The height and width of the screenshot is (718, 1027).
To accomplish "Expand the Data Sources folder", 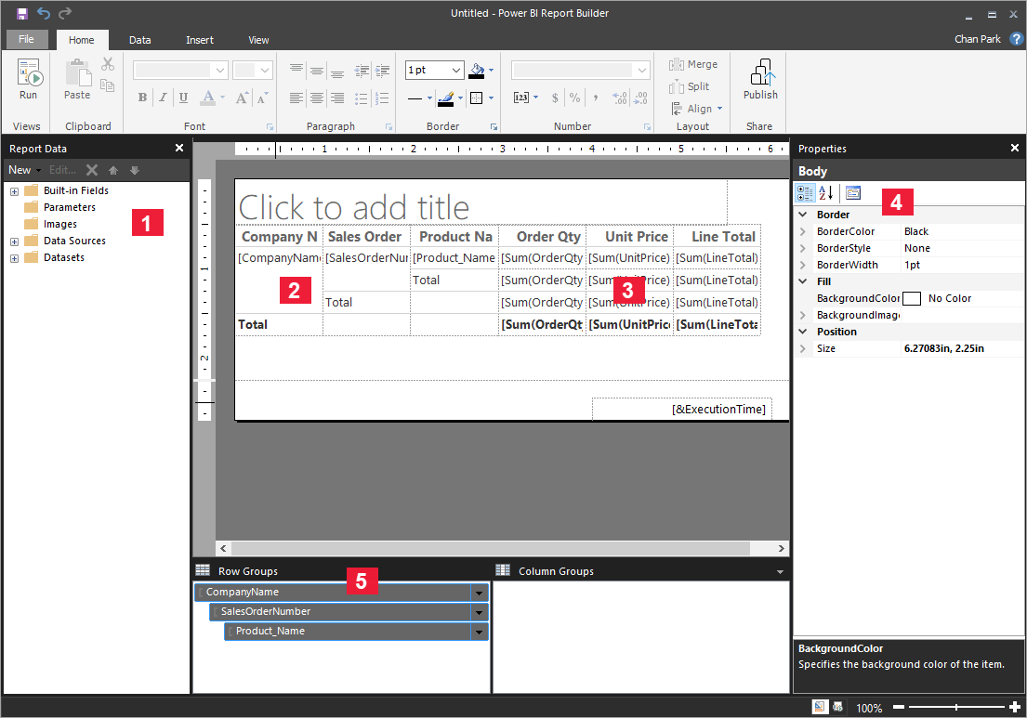I will coord(15,242).
